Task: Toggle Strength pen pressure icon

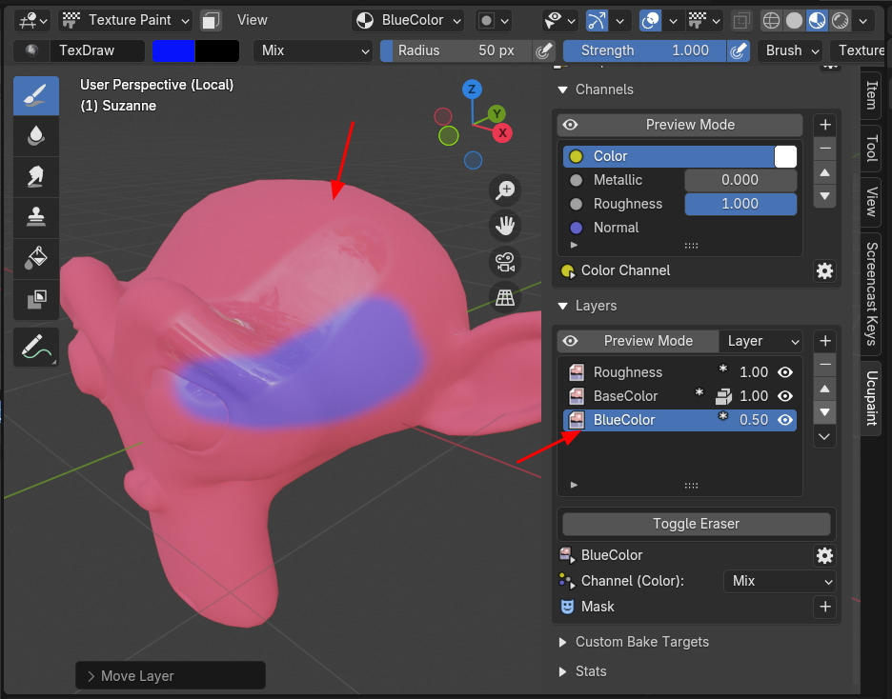Action: coord(739,50)
